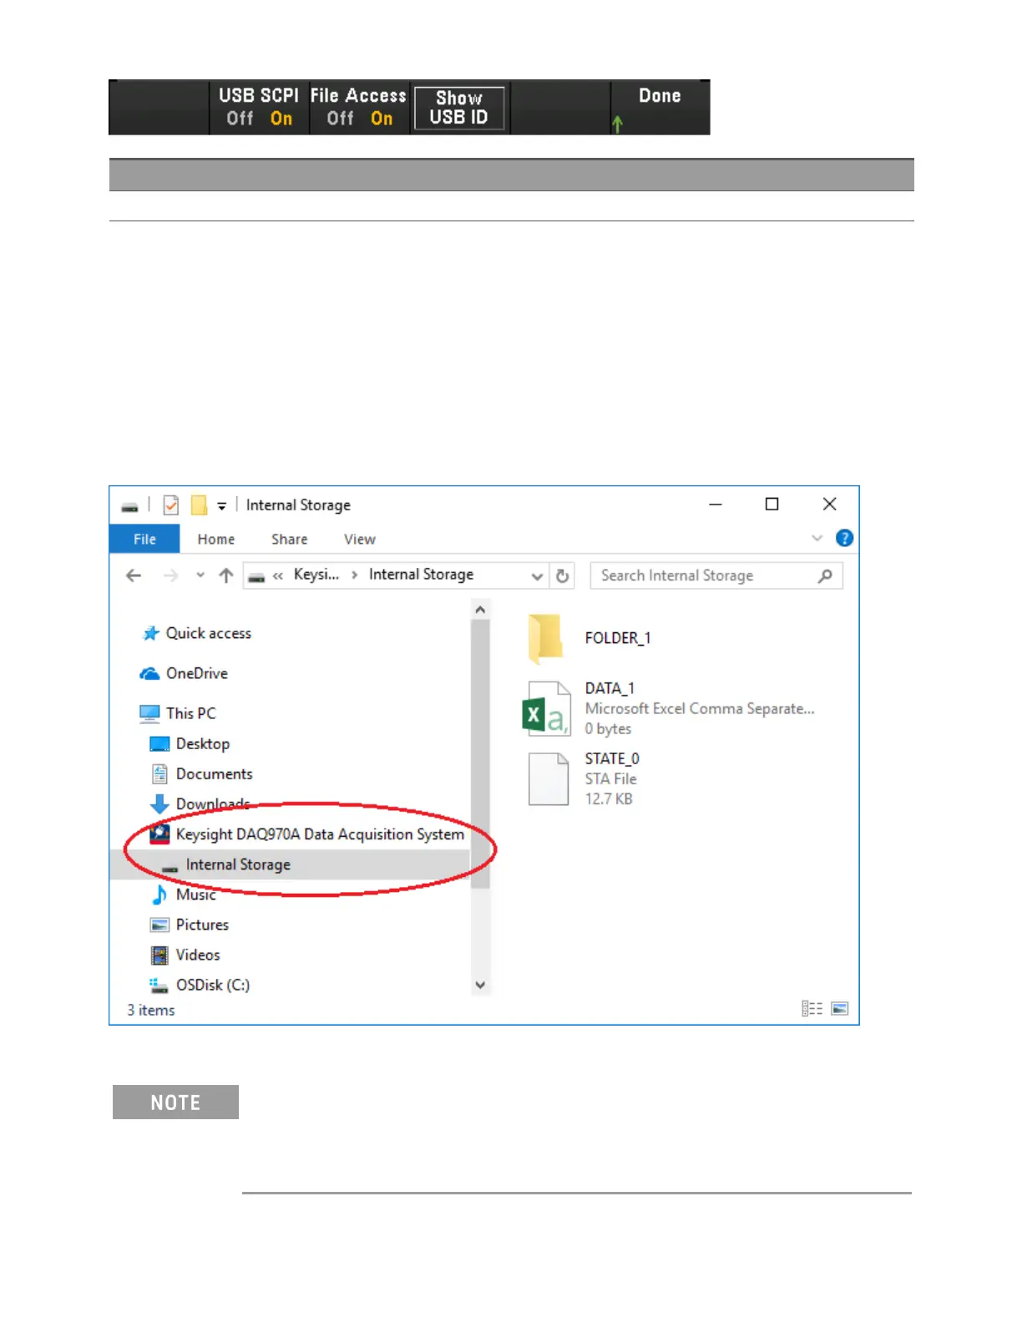
Task: Click the drive icon in title bar
Action: 129,506
